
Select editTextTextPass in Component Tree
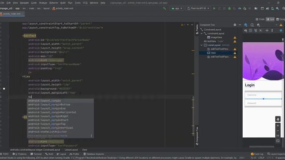218,57
